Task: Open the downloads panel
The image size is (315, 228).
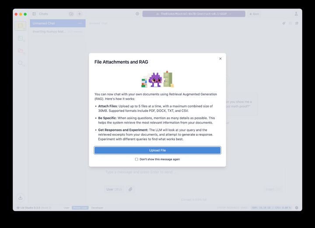Action: coord(20,197)
